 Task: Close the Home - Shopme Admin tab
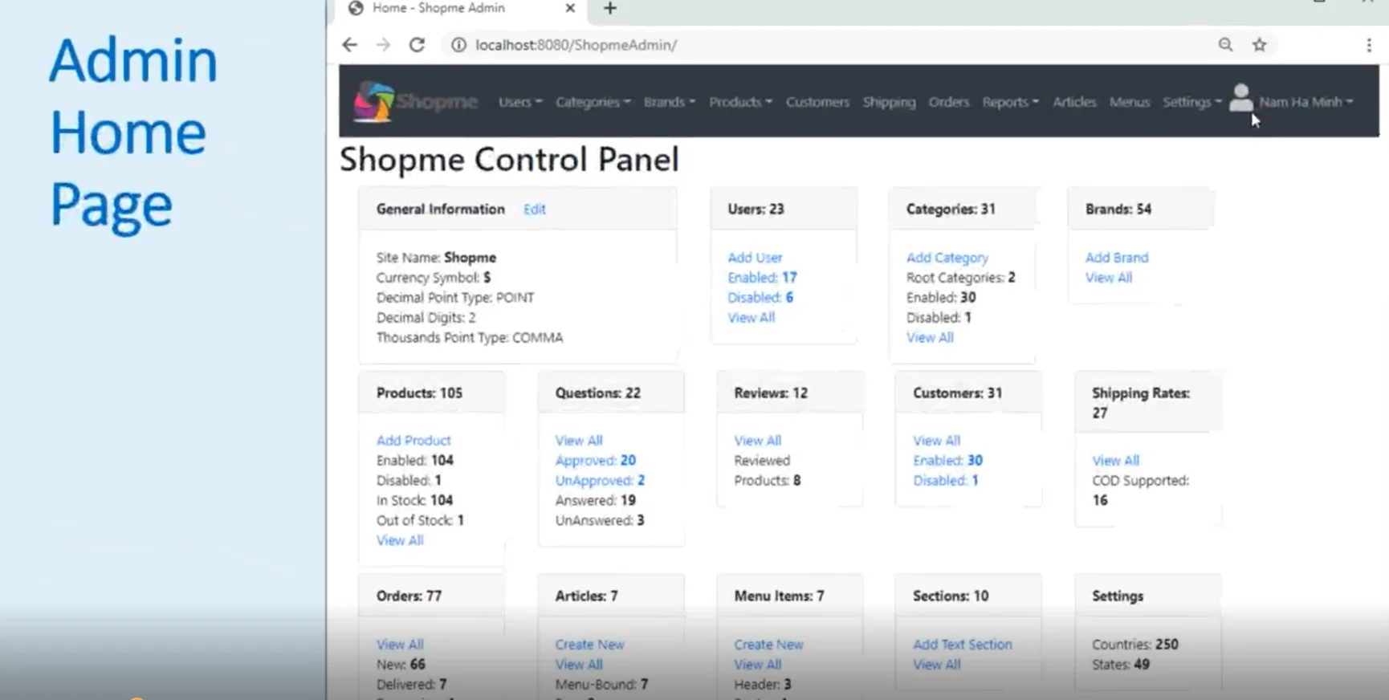570,8
